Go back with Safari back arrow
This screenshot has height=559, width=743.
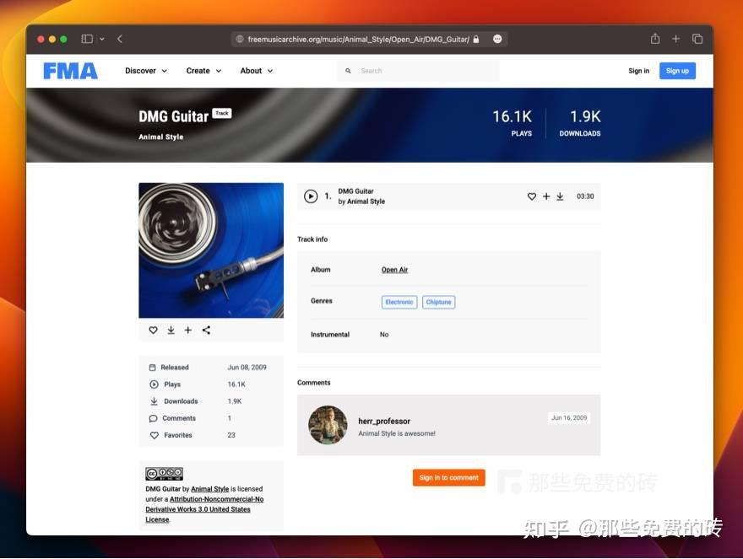[120, 39]
